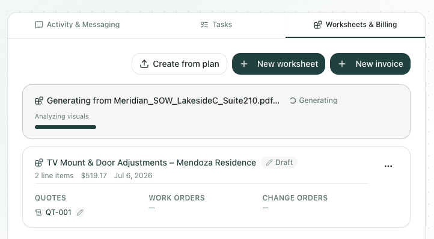Click the upload icon in Create from plan
434x239 pixels.
pos(144,64)
